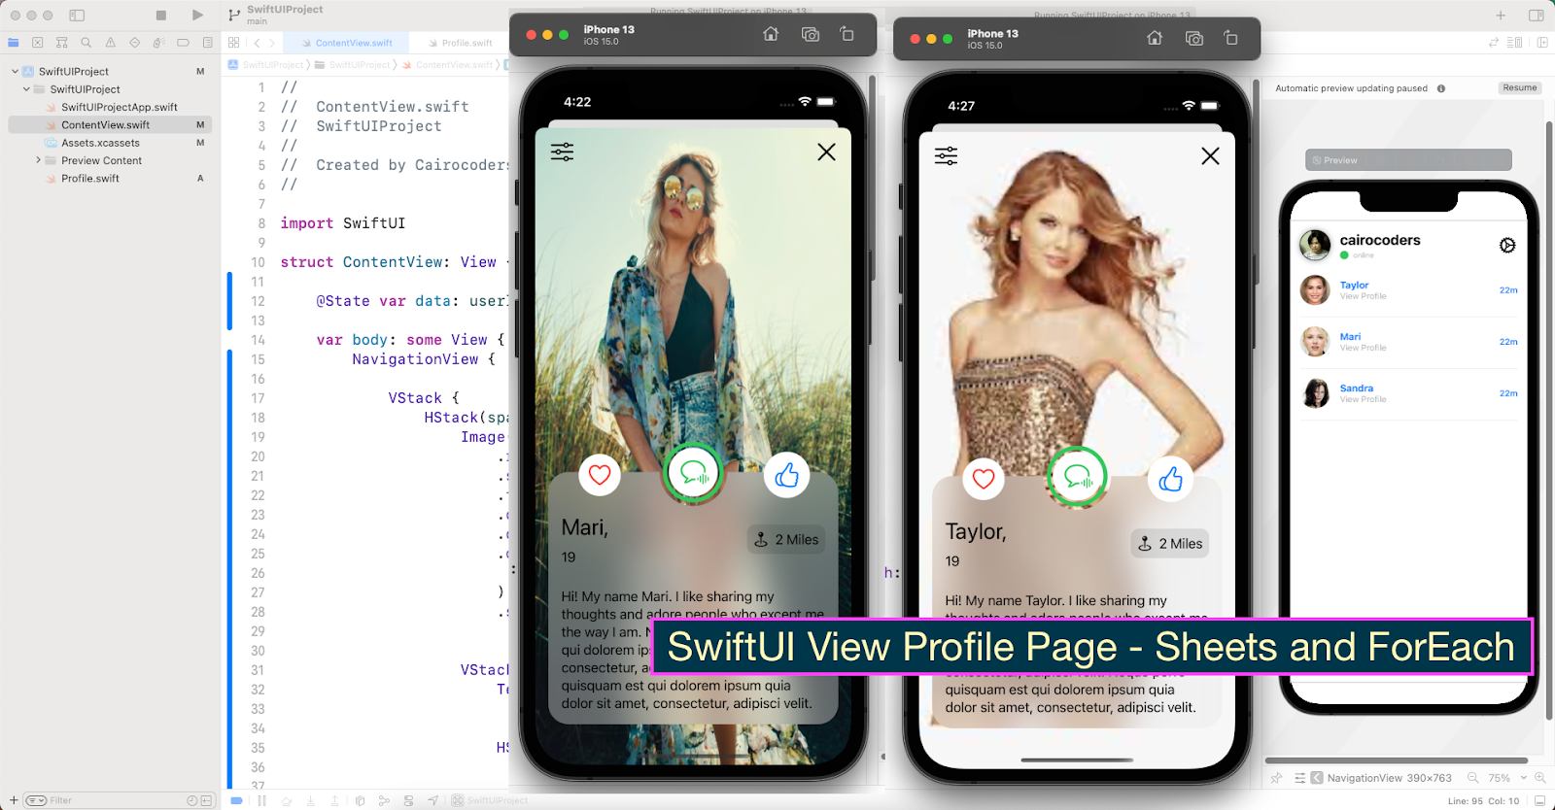
Task: Tap chat bubble button on Mari profile
Action: coord(693,473)
